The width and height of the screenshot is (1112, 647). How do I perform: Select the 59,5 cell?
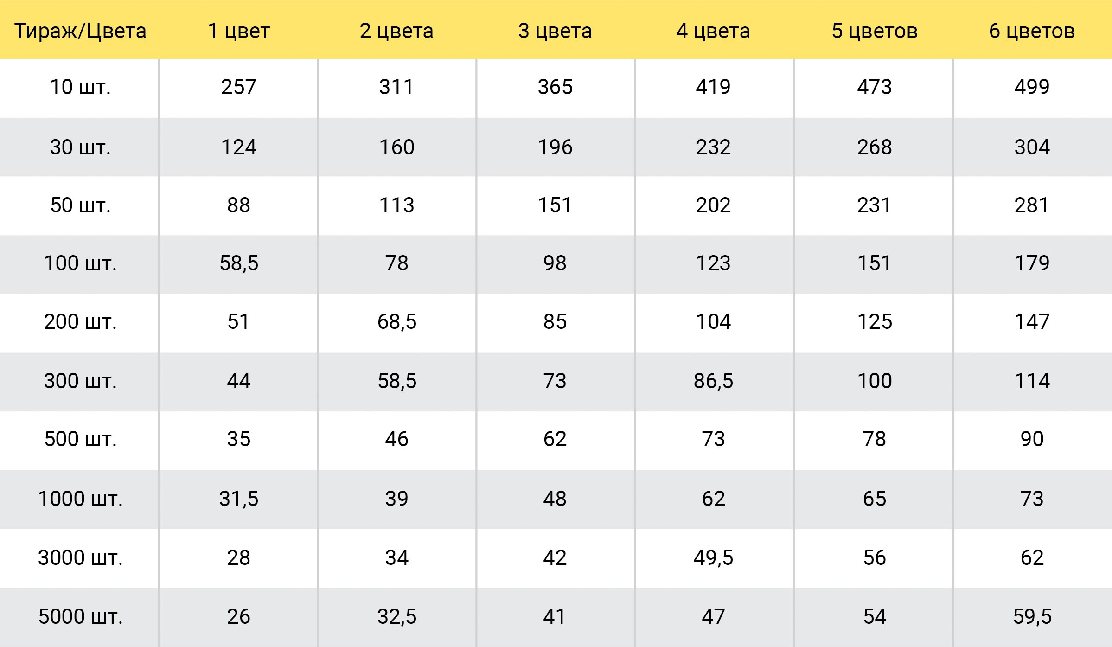[1032, 616]
